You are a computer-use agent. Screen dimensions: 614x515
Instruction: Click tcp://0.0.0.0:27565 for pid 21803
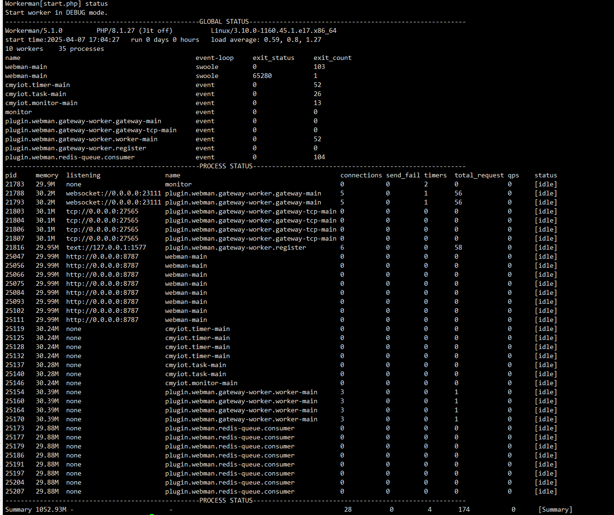point(102,211)
